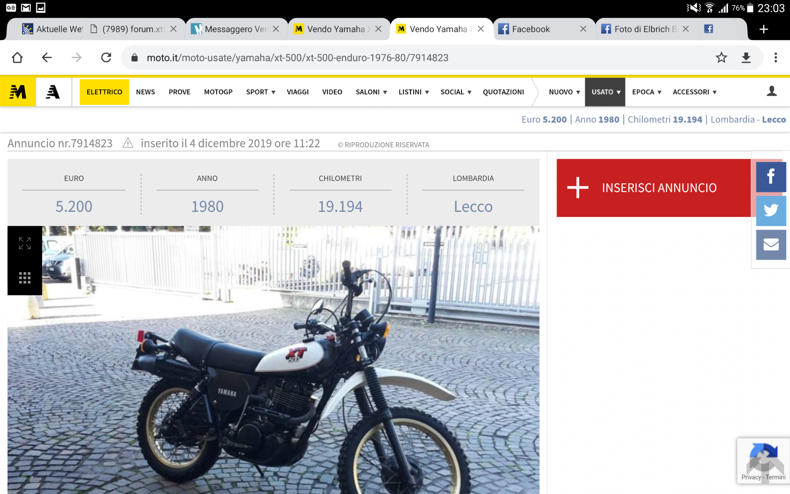The height and width of the screenshot is (494, 790).
Task: Open the VIDEO section
Action: (332, 92)
